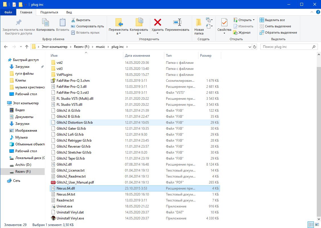Click the New folder icon
Viewport: 321px width, 228px height.
click(x=199, y=22)
